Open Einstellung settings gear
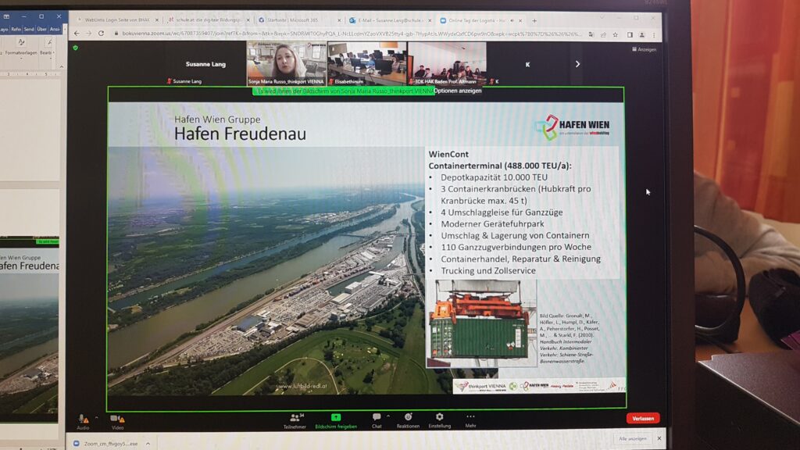This screenshot has width=800, height=450. click(x=439, y=420)
